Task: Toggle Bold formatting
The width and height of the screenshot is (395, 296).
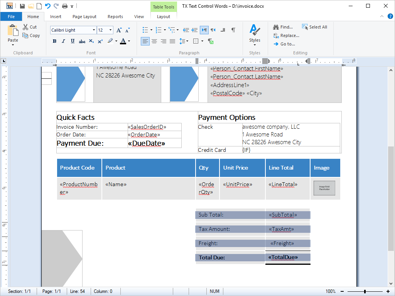Action: tap(54, 41)
